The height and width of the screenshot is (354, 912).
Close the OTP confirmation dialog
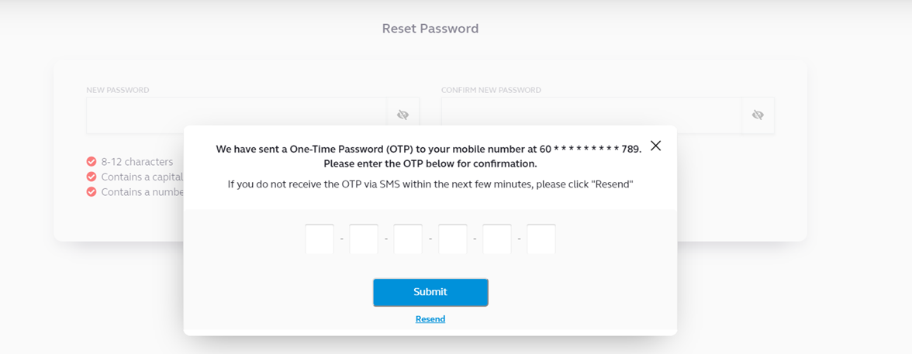[655, 146]
